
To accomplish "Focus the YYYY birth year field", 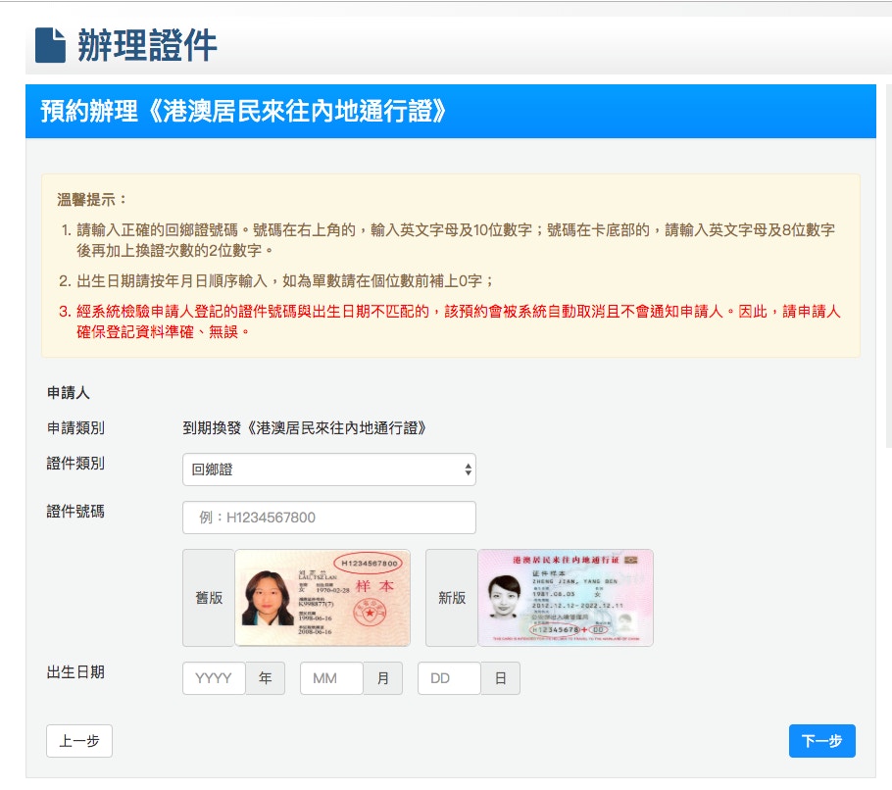I will coord(214,678).
